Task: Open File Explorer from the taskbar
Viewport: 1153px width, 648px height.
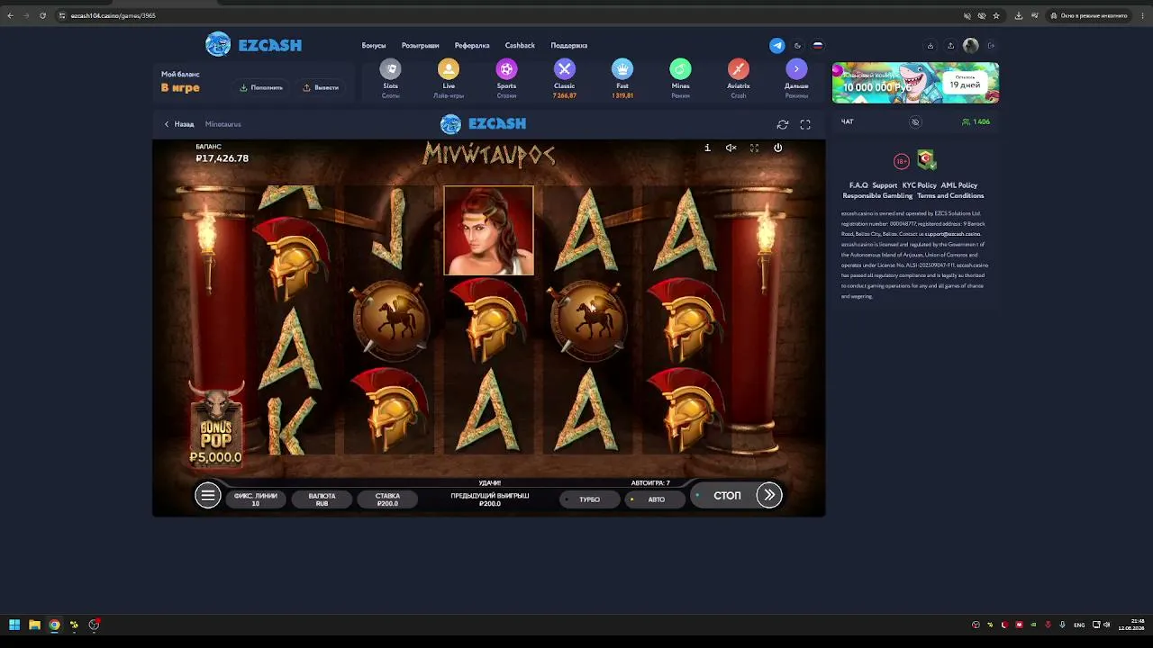Action: pos(34,625)
